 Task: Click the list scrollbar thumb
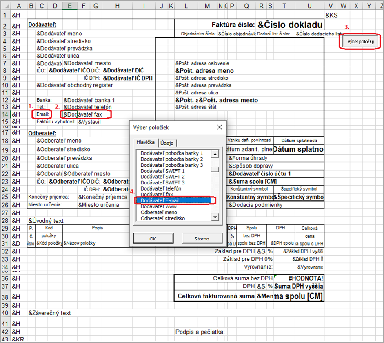(x=215, y=169)
